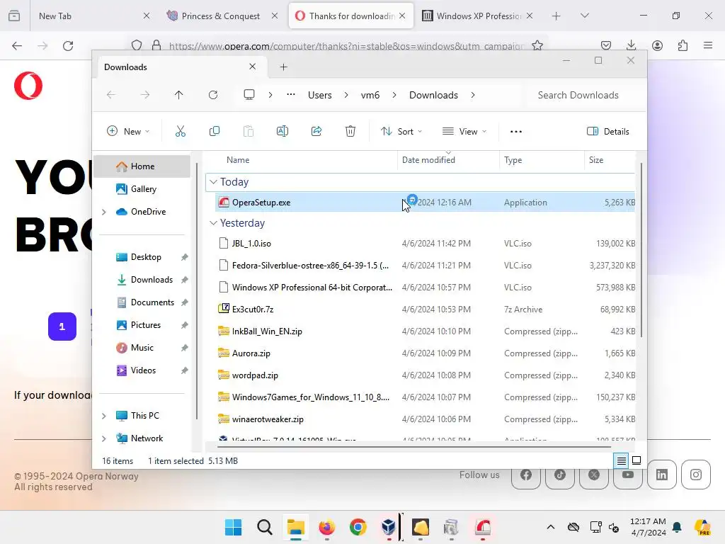The width and height of the screenshot is (725, 544).
Task: Click the Share icon in Explorer toolbar
Action: click(316, 131)
